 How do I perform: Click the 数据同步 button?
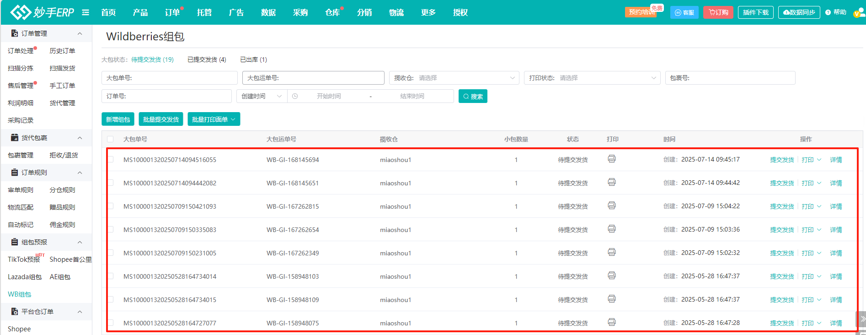point(799,12)
